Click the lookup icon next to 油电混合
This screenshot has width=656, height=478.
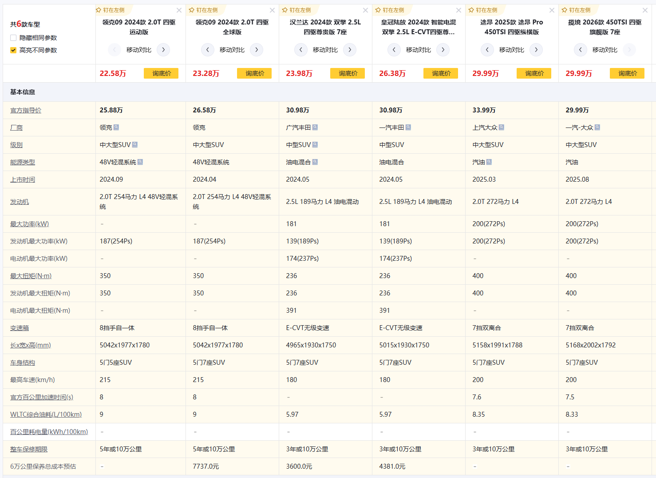pos(315,162)
